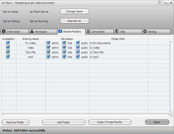
Task: Select the 'video' sharing name cell
Action: [31, 48]
